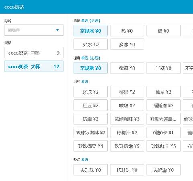Open the 导购 dropdown arrow
Image resolution: width=193 pixels, height=181 pixels.
[57, 30]
